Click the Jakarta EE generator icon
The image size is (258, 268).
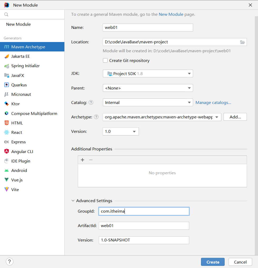click(x=7, y=56)
